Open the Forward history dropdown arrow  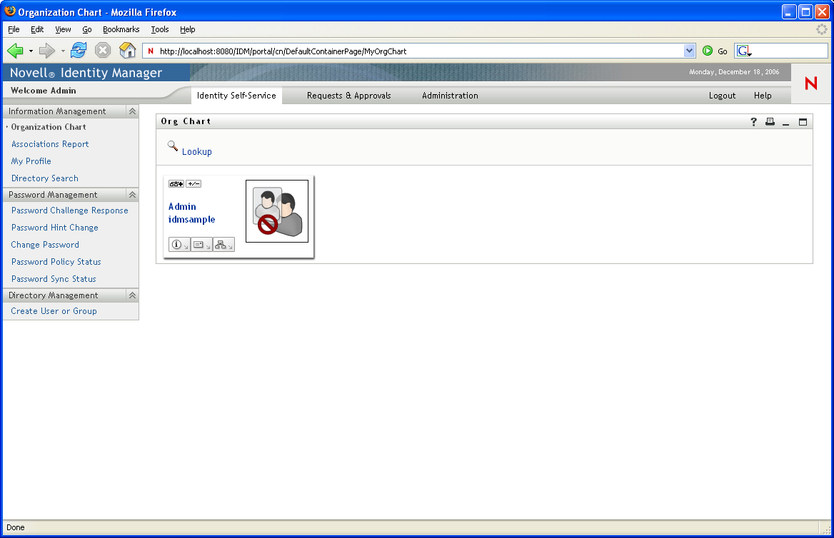coord(63,51)
